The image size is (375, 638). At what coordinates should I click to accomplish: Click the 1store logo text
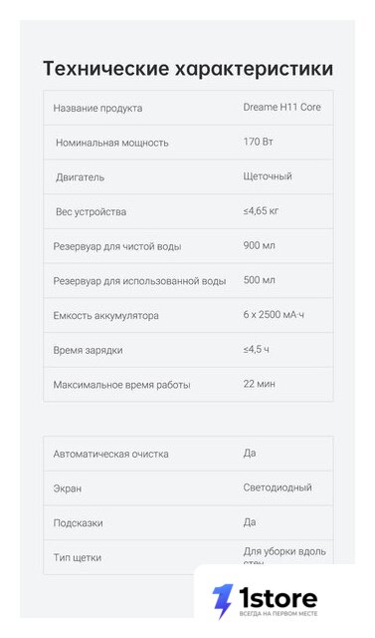pos(278,598)
